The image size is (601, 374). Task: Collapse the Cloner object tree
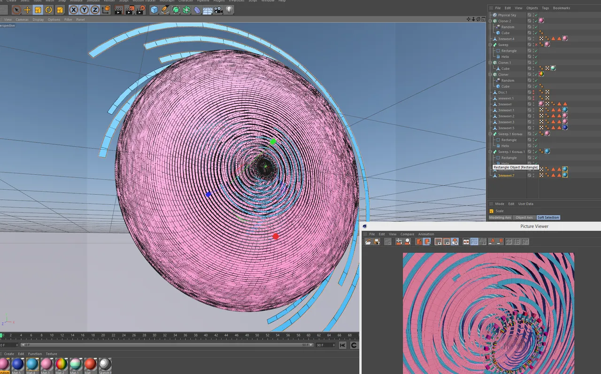pyautogui.click(x=490, y=74)
